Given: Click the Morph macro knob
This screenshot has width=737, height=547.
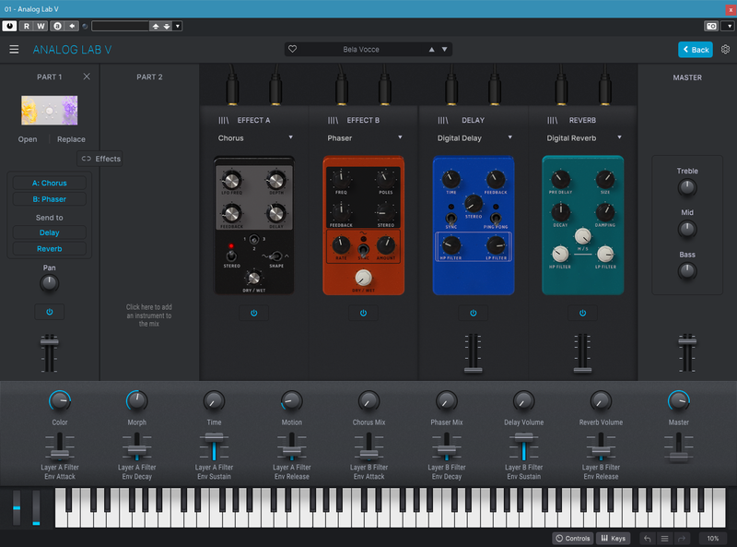Looking at the screenshot, I should click(136, 401).
